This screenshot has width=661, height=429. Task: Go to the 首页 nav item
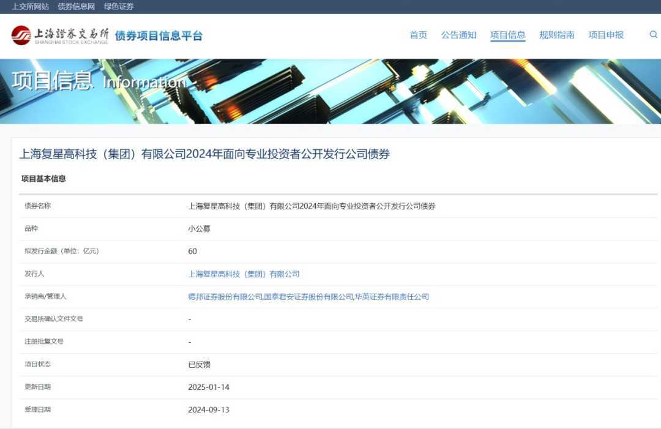[419, 35]
